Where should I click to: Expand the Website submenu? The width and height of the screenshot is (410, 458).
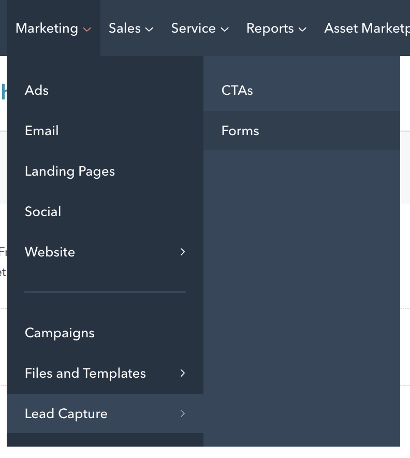[105, 252]
